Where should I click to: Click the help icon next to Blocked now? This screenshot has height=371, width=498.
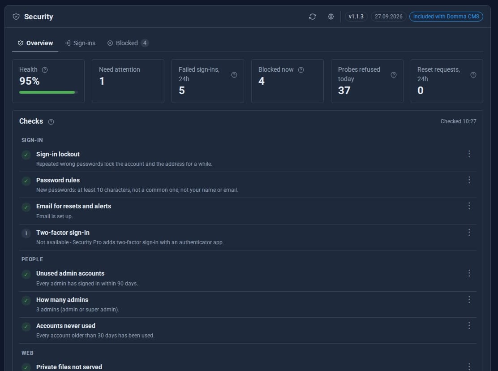pyautogui.click(x=301, y=70)
